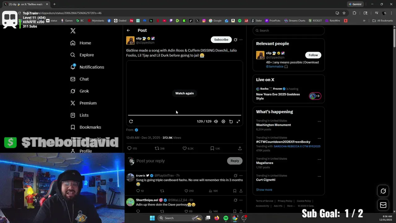Open Chat in sidebar

[80, 79]
